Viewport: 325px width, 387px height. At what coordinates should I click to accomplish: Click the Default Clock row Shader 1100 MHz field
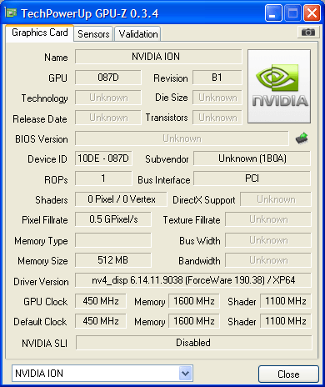(286, 321)
